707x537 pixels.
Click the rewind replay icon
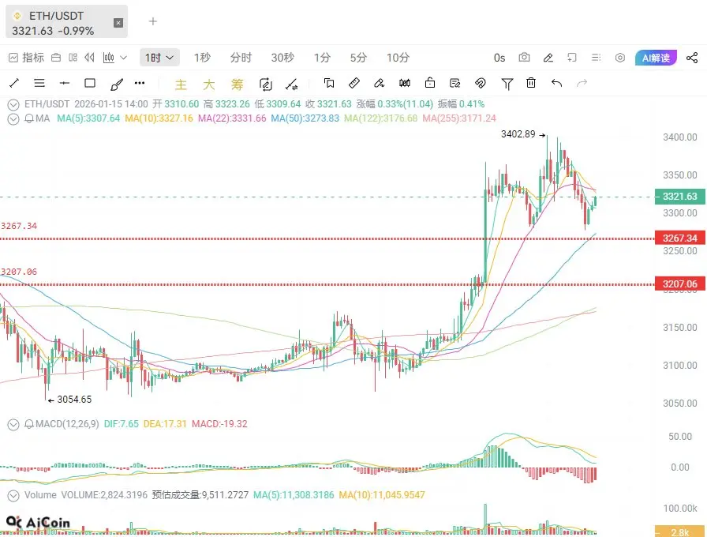(x=90, y=58)
